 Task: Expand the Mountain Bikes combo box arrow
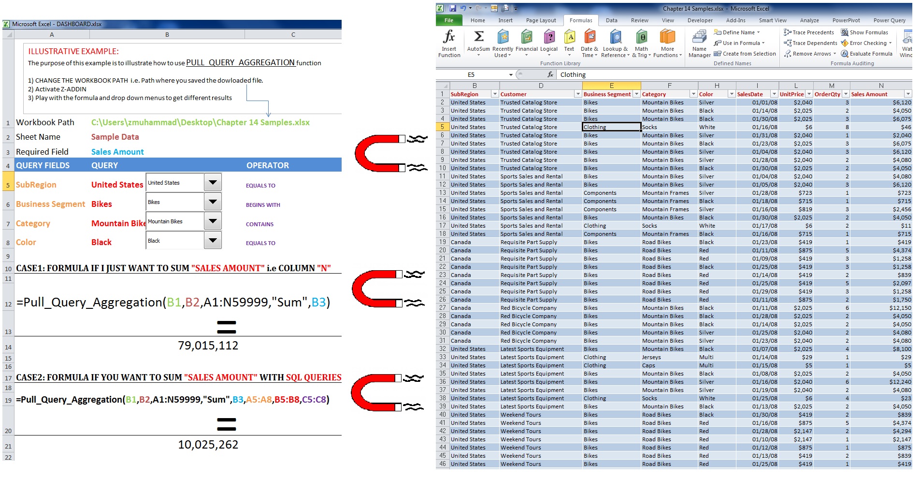point(212,221)
